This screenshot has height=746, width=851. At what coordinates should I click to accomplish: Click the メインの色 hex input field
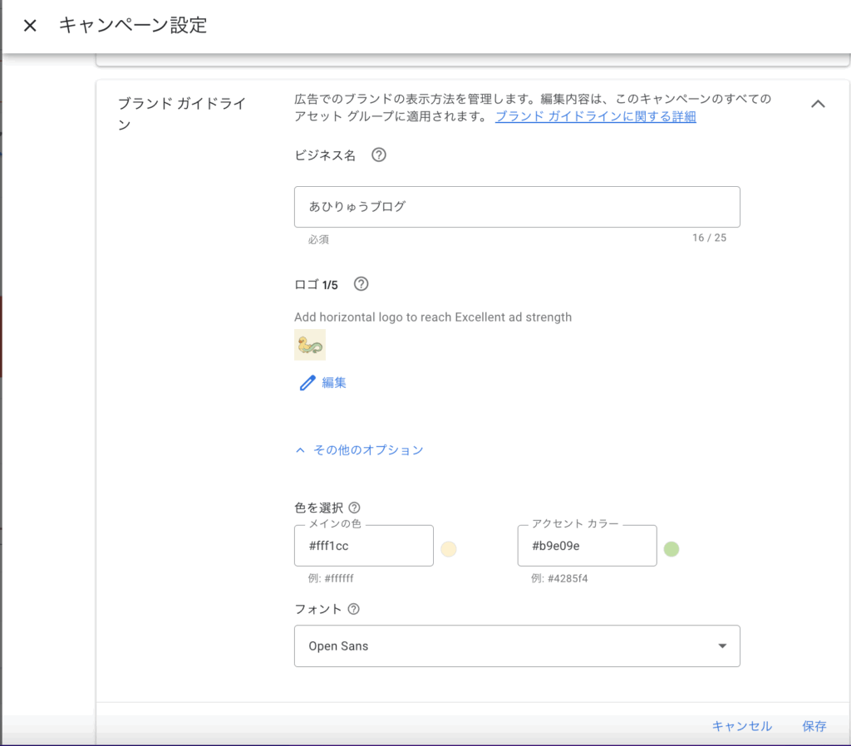click(363, 547)
